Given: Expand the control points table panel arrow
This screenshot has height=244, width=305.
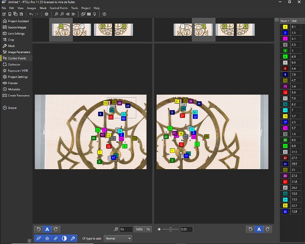Looking at the screenshot, I should tap(277, 20).
